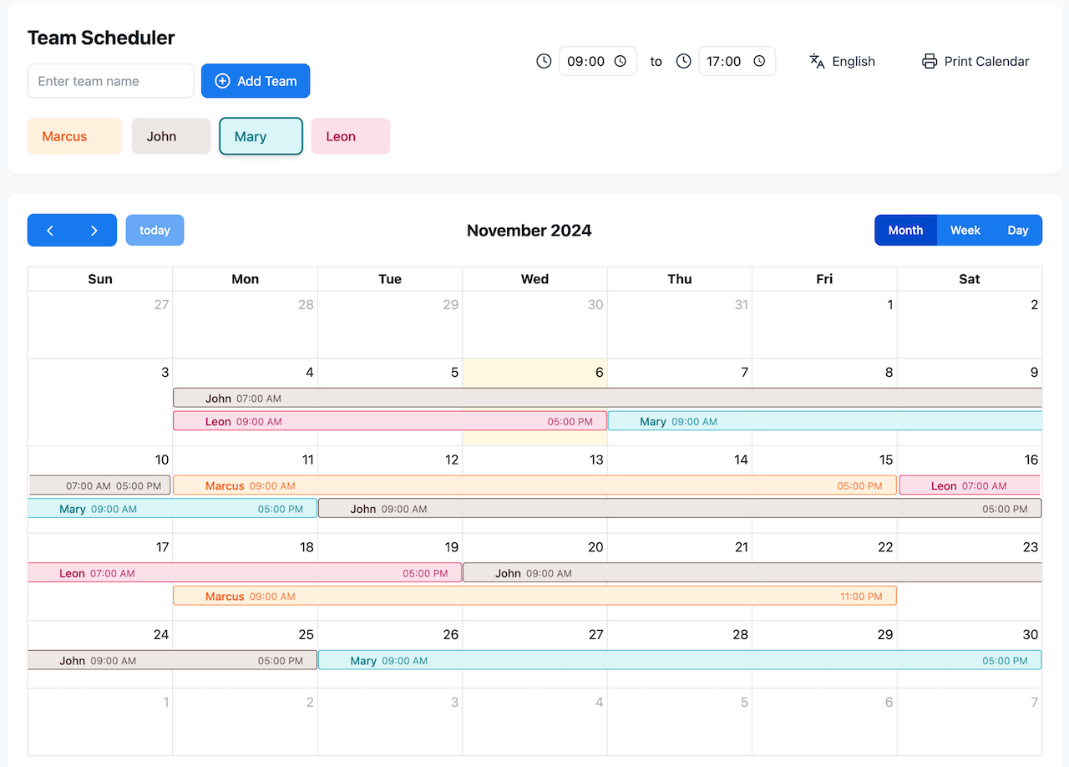
Task: Click the previous month arrow icon
Action: pos(50,231)
